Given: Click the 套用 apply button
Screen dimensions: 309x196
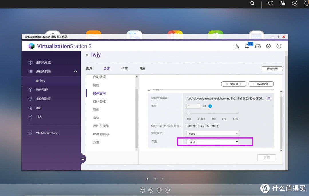Looking at the screenshot, I should [x=267, y=158].
